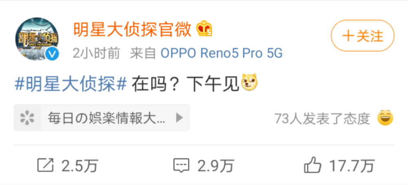Click the doge emoji in the post

pos(250,82)
